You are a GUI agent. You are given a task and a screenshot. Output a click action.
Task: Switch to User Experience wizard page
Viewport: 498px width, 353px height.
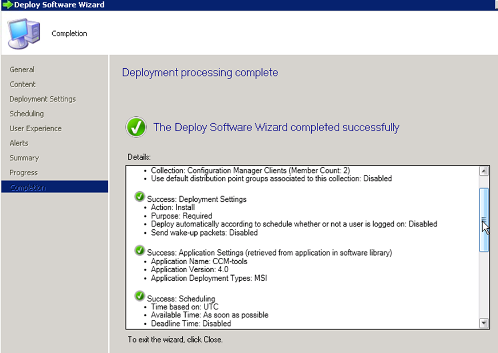click(36, 128)
